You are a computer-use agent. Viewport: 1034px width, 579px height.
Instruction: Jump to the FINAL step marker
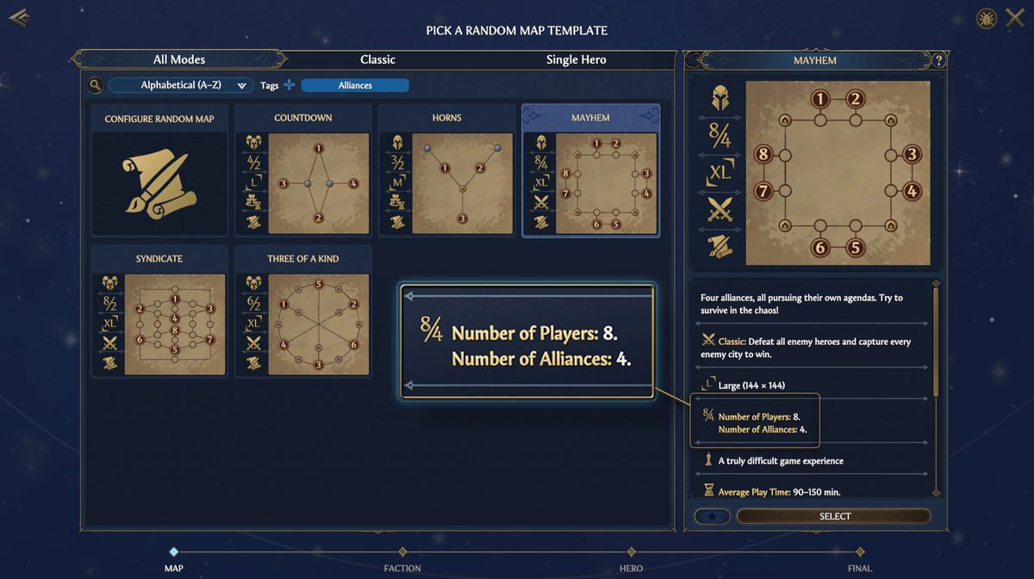[860, 551]
